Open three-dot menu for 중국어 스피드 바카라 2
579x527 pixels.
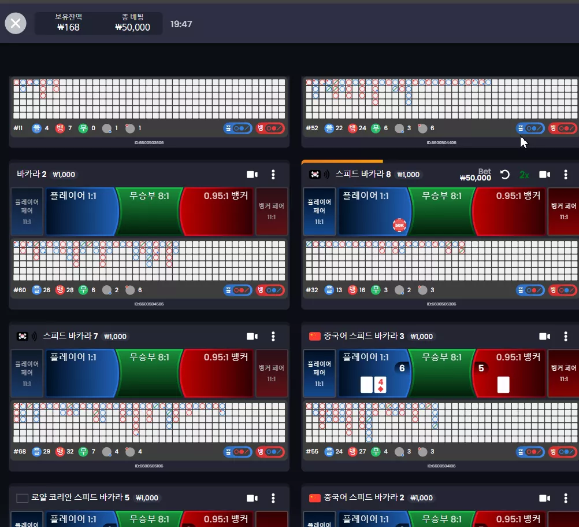tap(566, 498)
